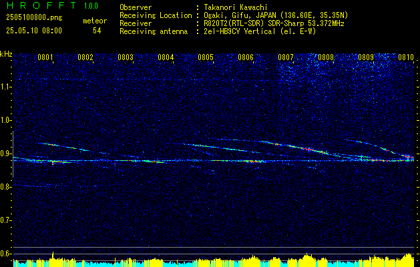
Task: Click the 0802 time marker
Action: tap(85, 57)
